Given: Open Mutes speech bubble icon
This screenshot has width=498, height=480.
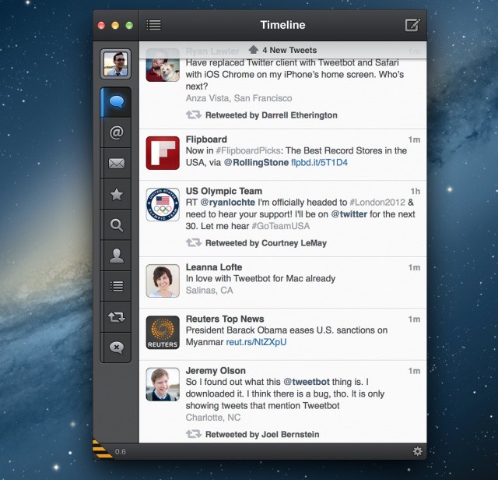Looking at the screenshot, I should (117, 348).
